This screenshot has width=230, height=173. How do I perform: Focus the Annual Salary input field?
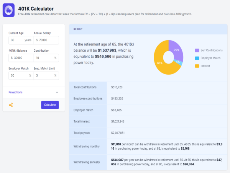coord(46,40)
